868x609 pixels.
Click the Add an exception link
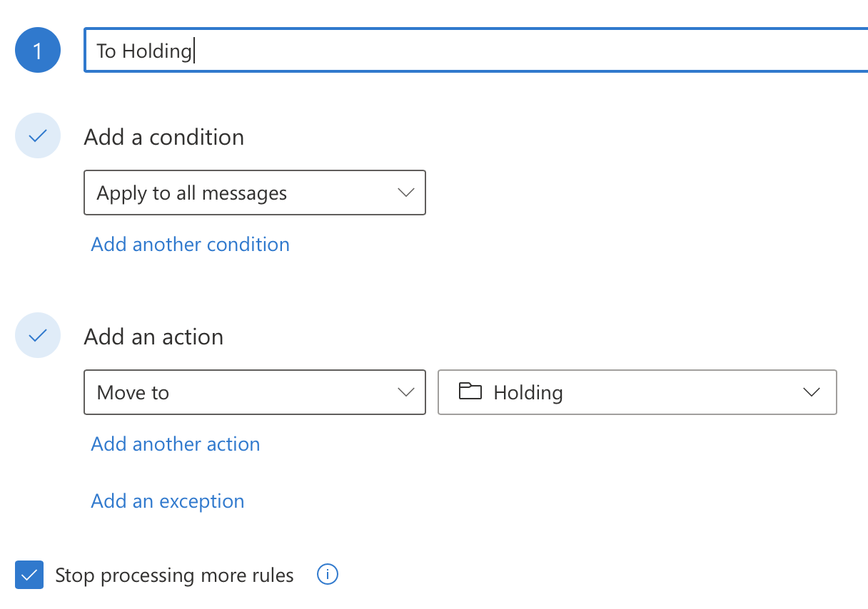coord(168,501)
